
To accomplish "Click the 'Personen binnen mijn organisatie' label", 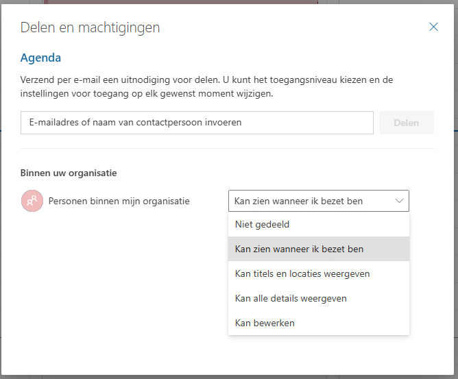I will tap(119, 201).
